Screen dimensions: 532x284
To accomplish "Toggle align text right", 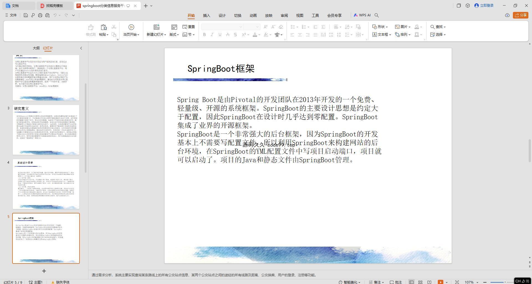I will pyautogui.click(x=308, y=35).
